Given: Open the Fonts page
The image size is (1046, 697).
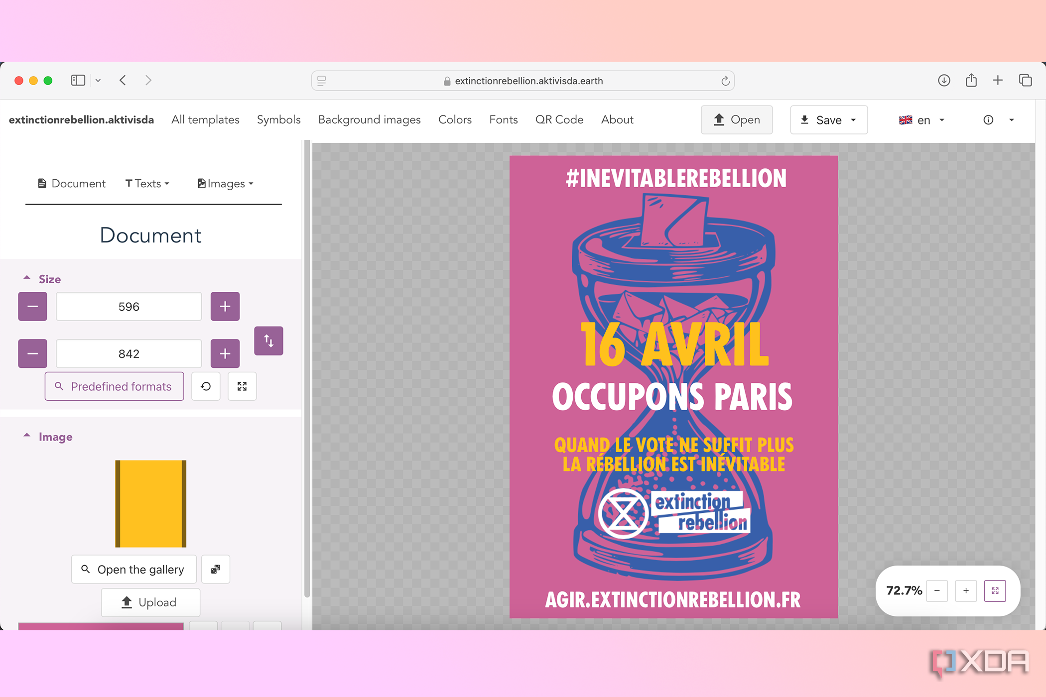Looking at the screenshot, I should pyautogui.click(x=503, y=120).
